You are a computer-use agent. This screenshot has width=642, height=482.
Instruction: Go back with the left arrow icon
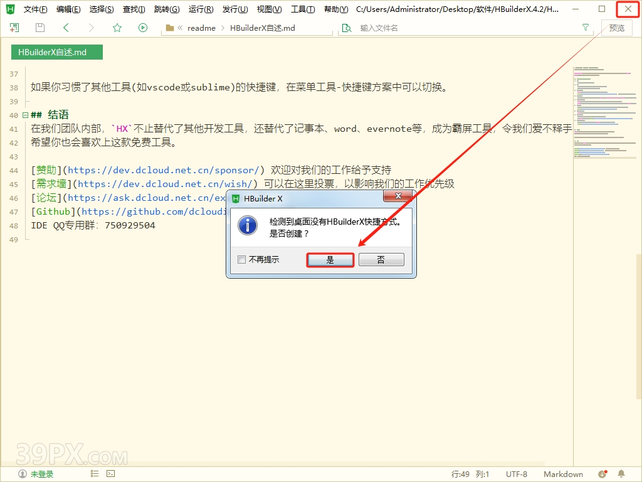(66, 28)
